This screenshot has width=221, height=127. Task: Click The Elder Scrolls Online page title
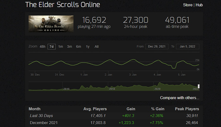(x=63, y=5)
